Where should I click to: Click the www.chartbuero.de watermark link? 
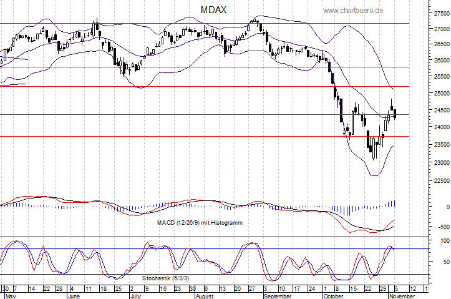coord(353,11)
